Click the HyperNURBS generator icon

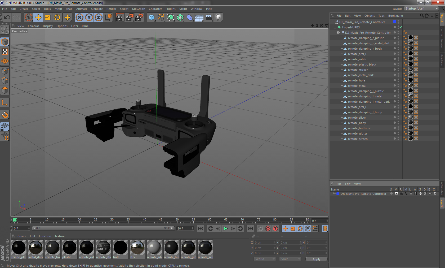click(171, 18)
